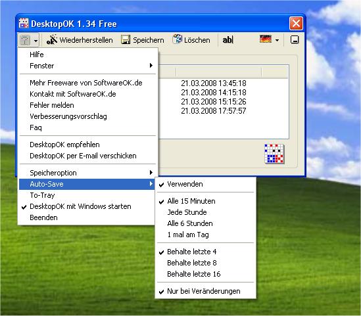
Task: Expand the Fenster submenu
Action: pyautogui.click(x=87, y=66)
